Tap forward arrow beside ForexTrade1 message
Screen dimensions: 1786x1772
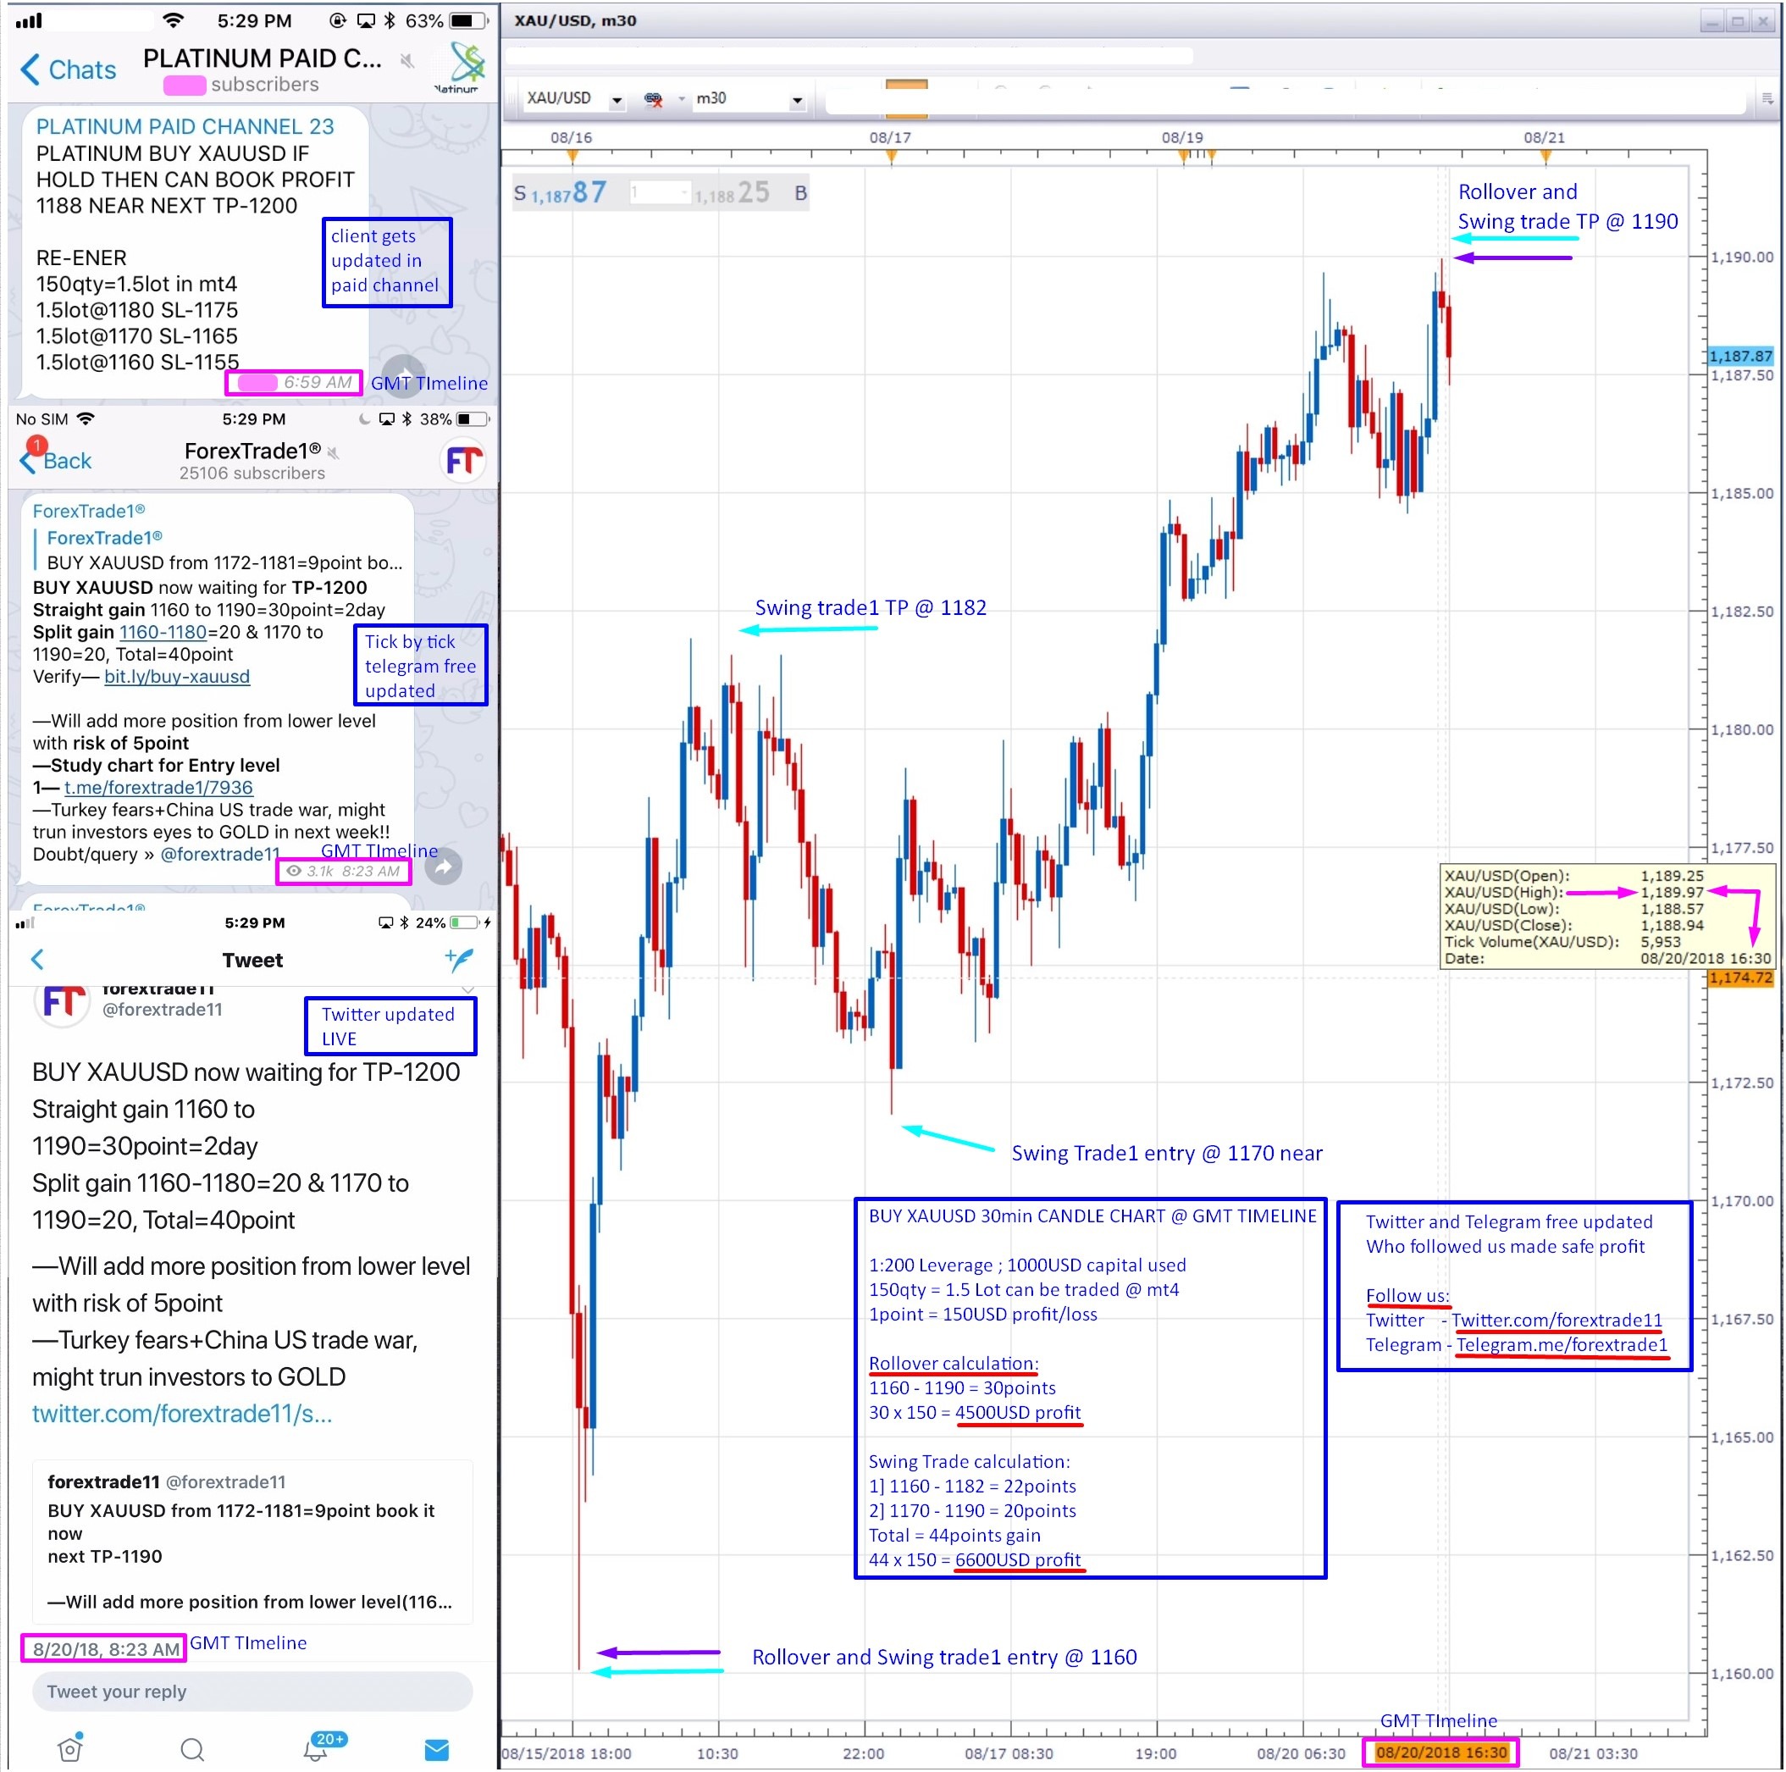(444, 867)
